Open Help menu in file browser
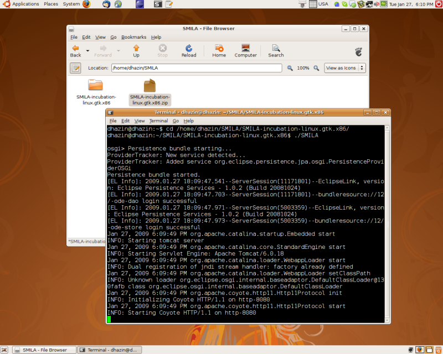 [x=156, y=37]
